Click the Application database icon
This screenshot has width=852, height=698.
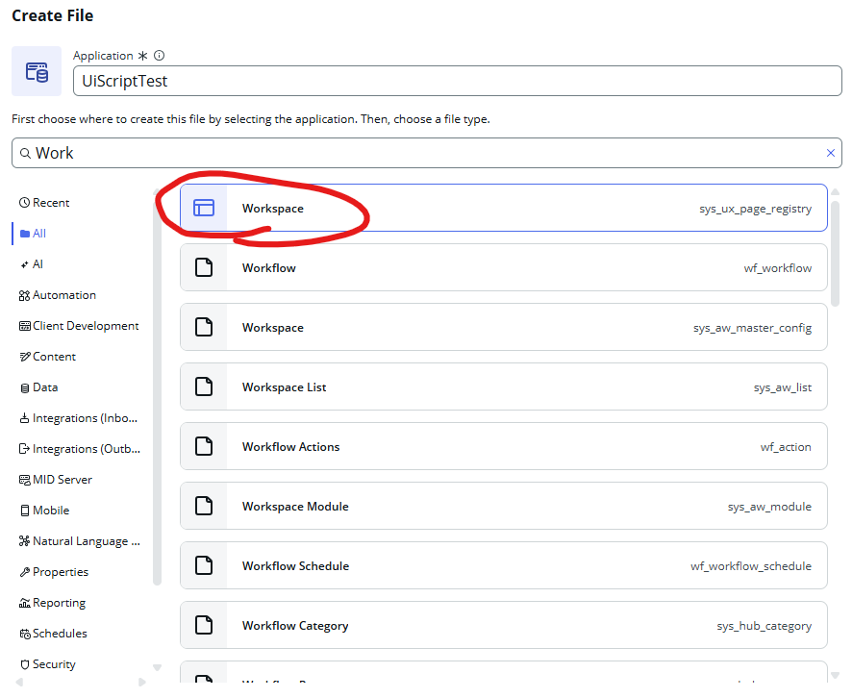coord(37,71)
